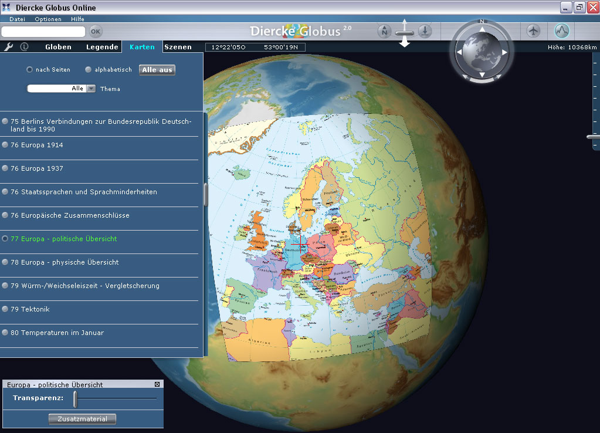This screenshot has width=600, height=433.
Task: Click the 'Alle' Thema combo box field
Action: point(57,89)
